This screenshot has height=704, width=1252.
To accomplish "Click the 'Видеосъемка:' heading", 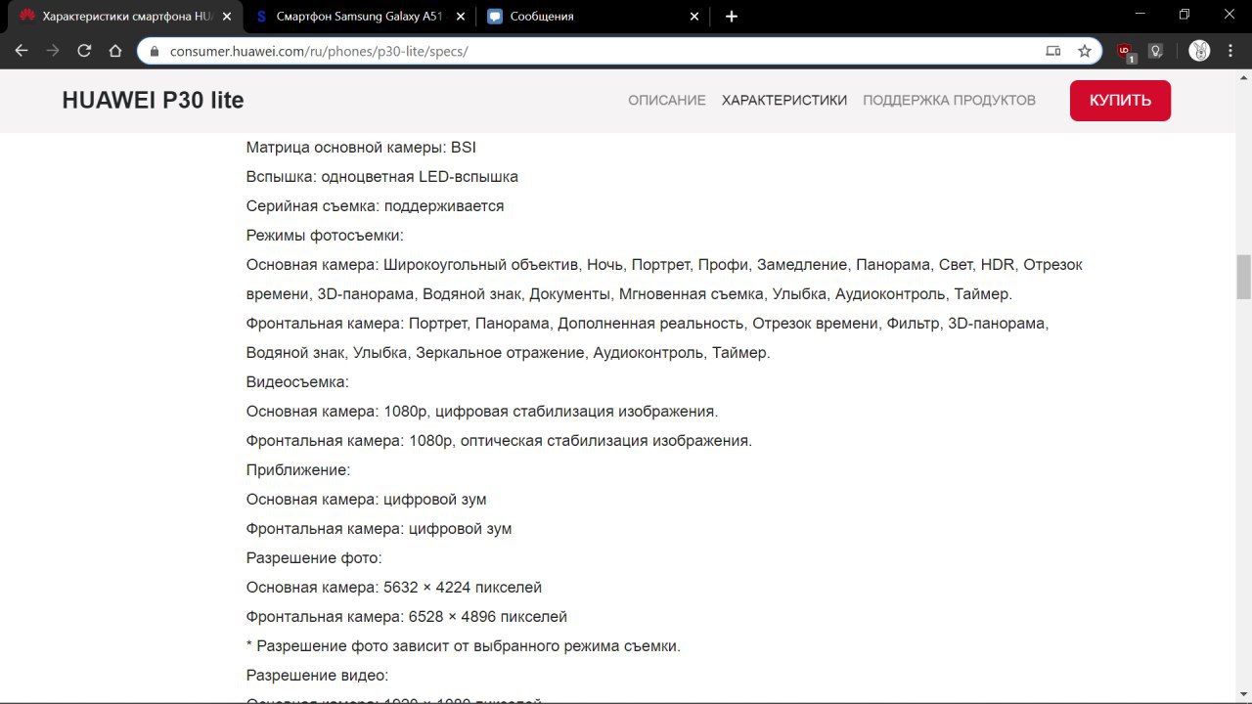I will (297, 382).
